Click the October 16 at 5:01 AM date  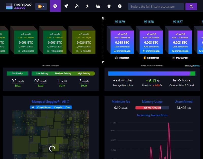tap(181, 85)
